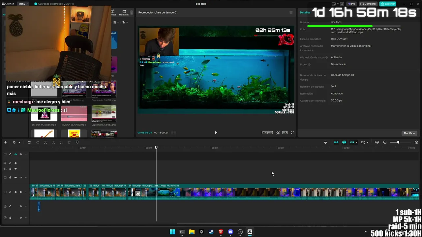
Task: Delete left of playhead with trim-left tool
Action: pos(53,142)
